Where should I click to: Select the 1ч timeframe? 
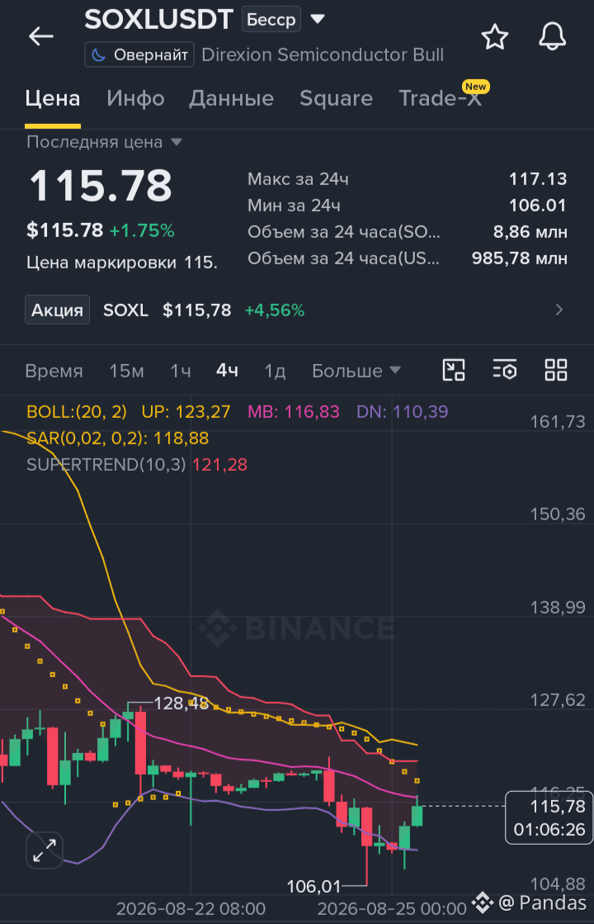181,371
